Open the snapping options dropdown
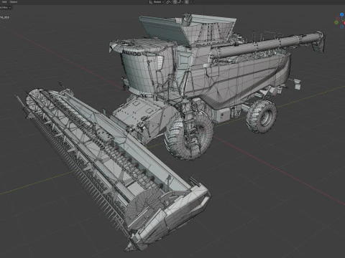The height and width of the screenshot is (258, 345). pyautogui.click(x=180, y=2)
